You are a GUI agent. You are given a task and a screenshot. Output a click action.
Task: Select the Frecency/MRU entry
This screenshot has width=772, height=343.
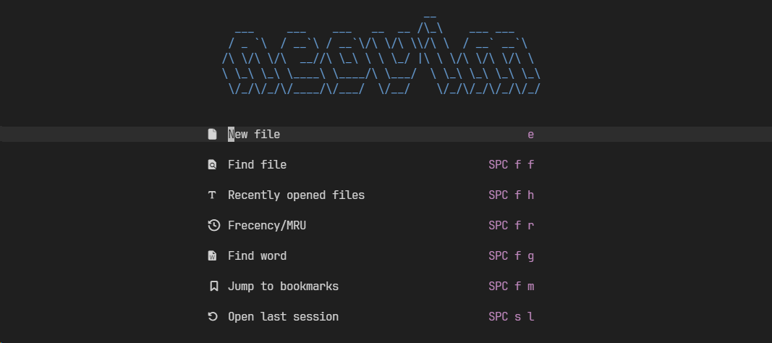point(267,226)
